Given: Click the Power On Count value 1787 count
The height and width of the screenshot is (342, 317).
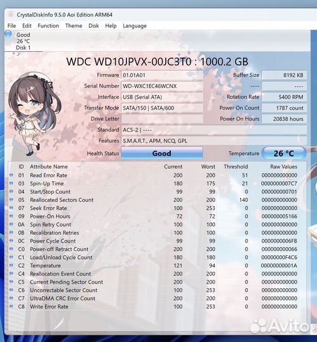Looking at the screenshot, I should click(x=284, y=108).
